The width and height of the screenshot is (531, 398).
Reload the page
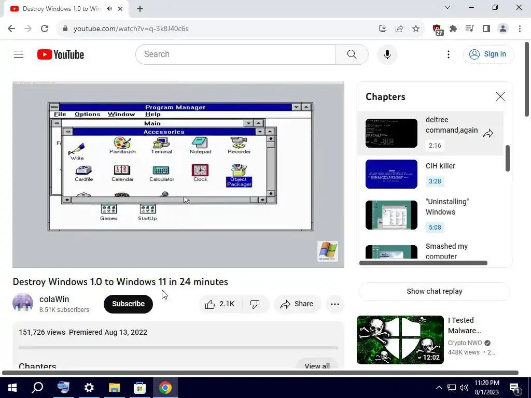(45, 29)
